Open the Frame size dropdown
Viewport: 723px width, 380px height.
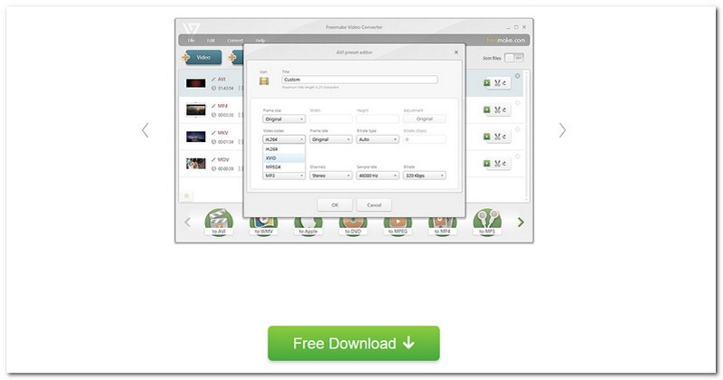tap(284, 119)
